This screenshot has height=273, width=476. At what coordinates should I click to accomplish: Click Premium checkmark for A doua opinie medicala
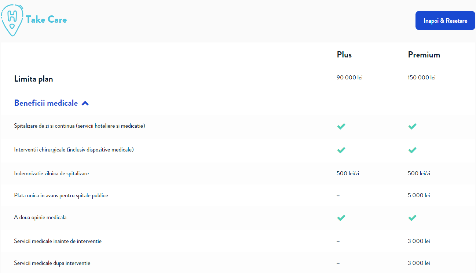pyautogui.click(x=412, y=218)
